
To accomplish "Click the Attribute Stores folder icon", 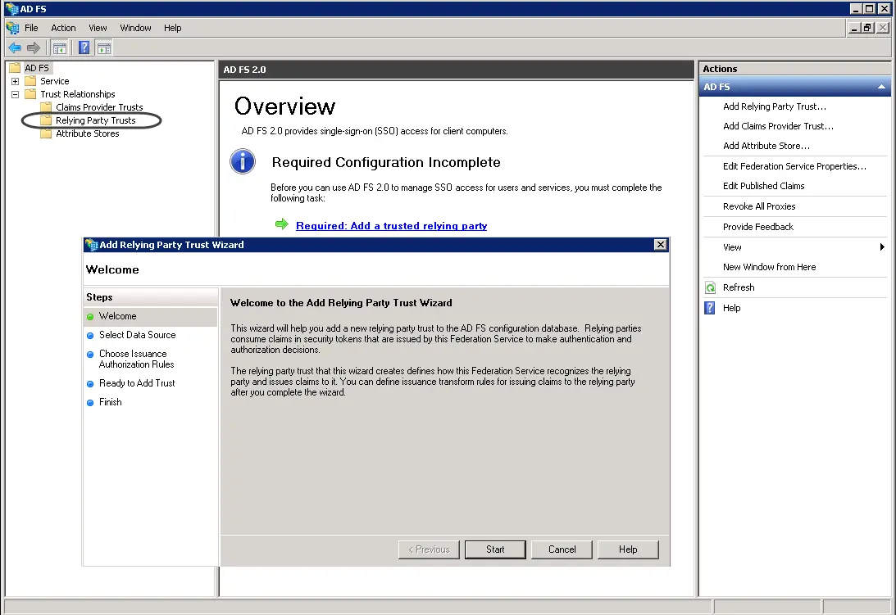I will pyautogui.click(x=46, y=133).
